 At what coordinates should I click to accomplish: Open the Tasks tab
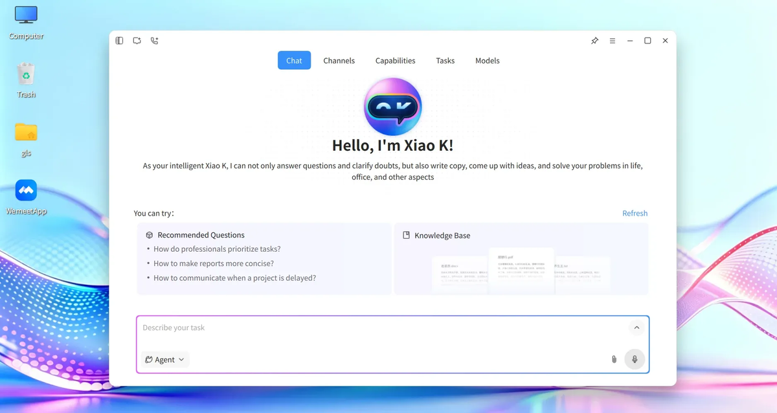pyautogui.click(x=445, y=60)
